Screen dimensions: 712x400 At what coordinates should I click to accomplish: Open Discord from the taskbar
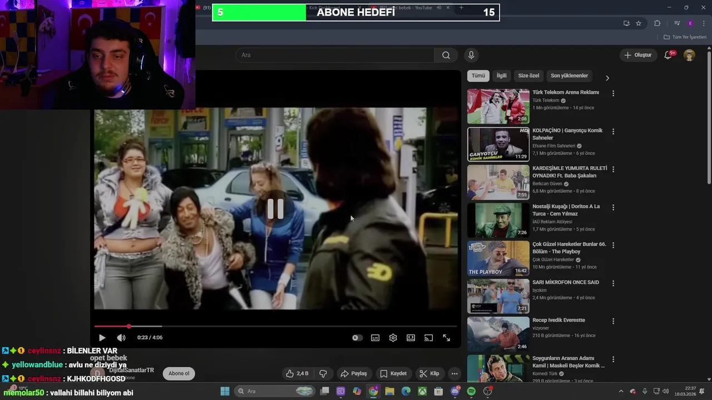coord(455,391)
